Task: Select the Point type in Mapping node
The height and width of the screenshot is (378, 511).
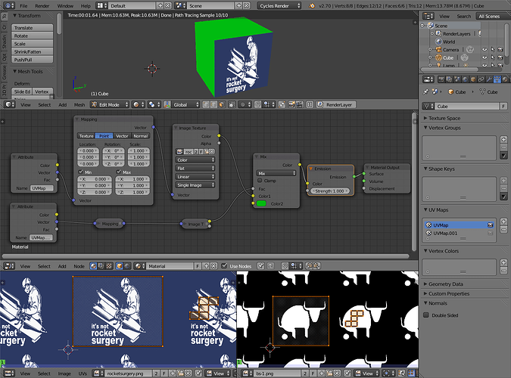Action: (104, 136)
